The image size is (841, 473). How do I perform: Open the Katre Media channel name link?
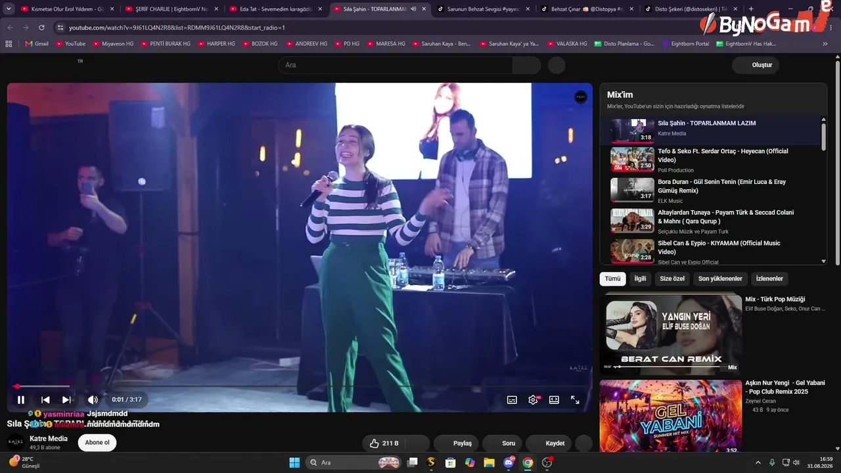point(49,439)
